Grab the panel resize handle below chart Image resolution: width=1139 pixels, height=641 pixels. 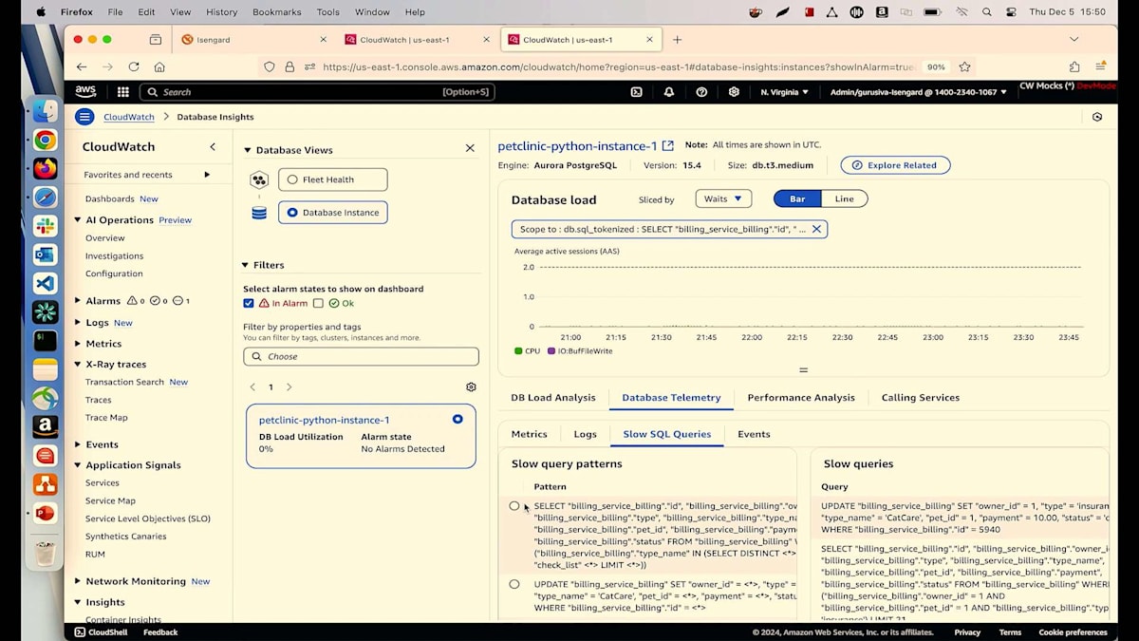pos(803,370)
